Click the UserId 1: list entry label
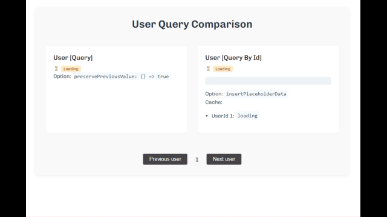 [x=223, y=116]
